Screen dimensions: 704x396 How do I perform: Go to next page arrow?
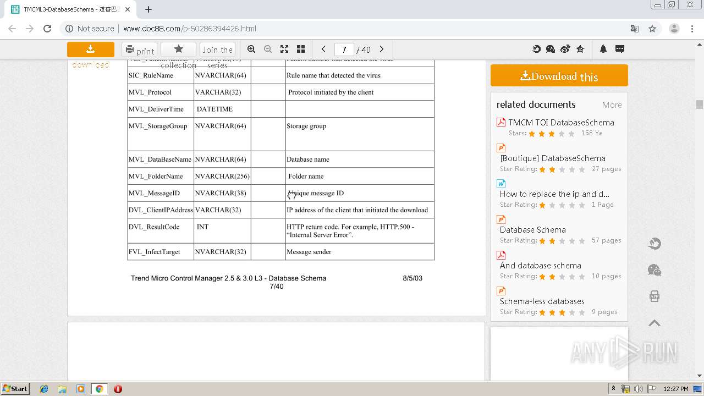382,49
